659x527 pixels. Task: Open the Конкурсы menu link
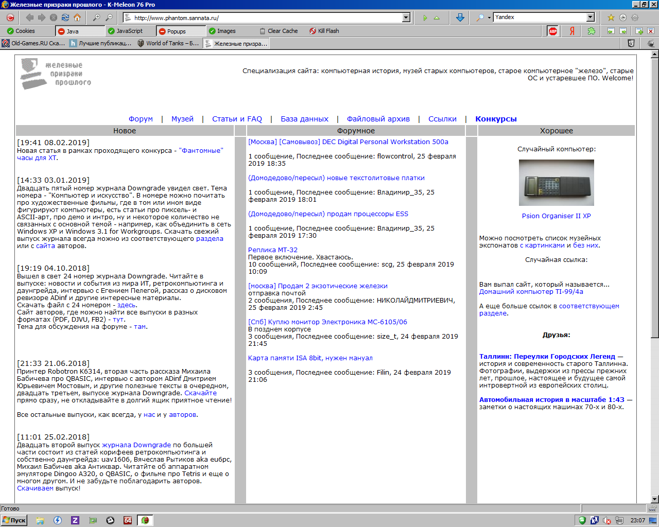coord(496,119)
